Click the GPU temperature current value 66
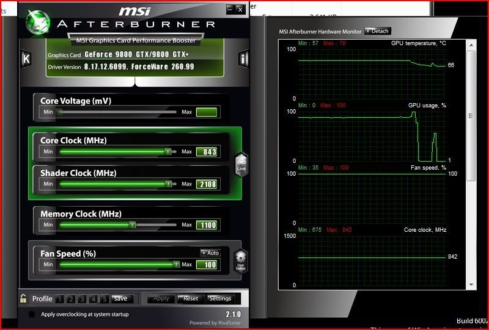Screen dimensions: 489x330 click(x=451, y=65)
